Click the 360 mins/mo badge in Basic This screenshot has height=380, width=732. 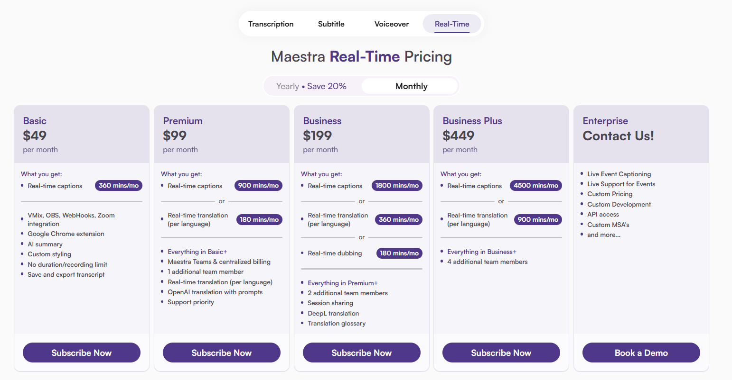click(119, 186)
